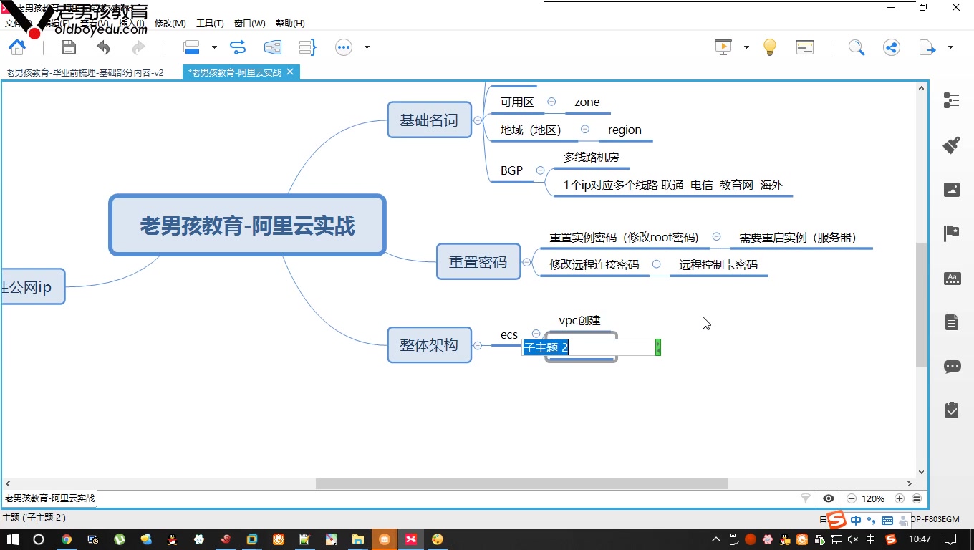Click the 120% zoom level value
The image size is (974, 550).
[873, 498]
